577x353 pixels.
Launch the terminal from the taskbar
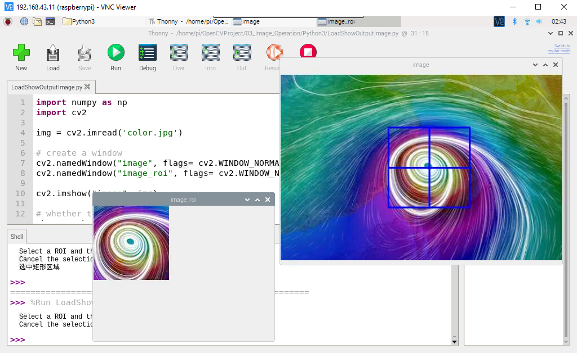tap(50, 21)
